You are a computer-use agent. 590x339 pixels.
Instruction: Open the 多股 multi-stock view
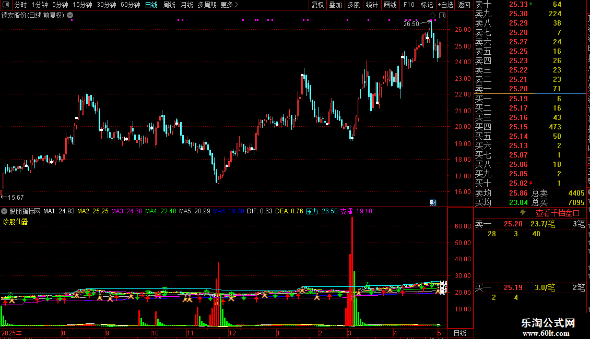point(353,5)
